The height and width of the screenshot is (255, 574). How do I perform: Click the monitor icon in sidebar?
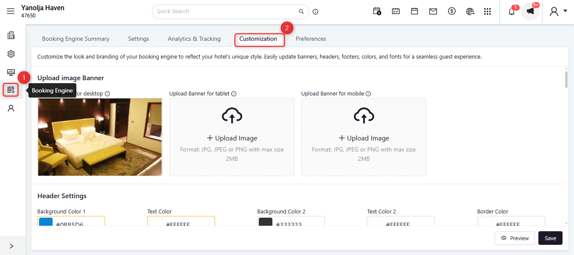[x=11, y=72]
